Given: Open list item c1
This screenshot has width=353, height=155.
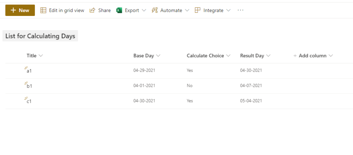Looking at the screenshot, I should (x=29, y=101).
